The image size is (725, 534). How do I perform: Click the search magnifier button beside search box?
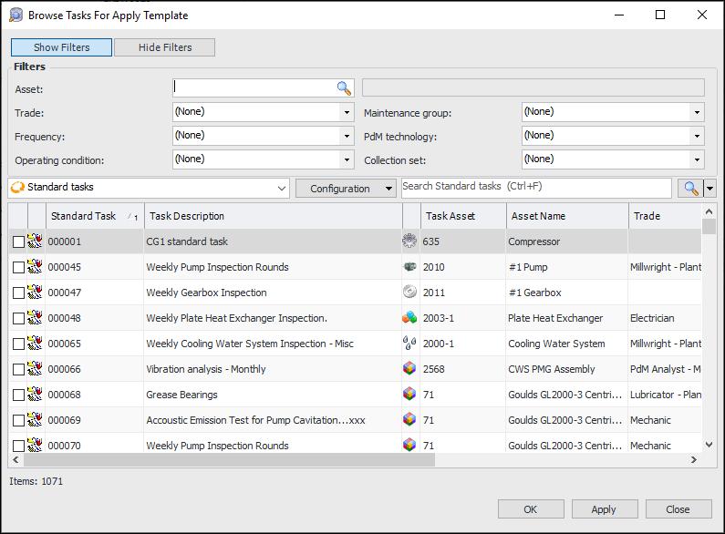tap(690, 189)
